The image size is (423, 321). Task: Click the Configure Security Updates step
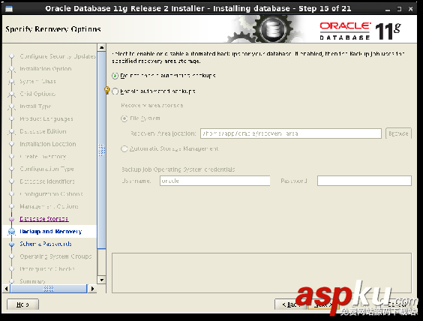[x=58, y=56]
